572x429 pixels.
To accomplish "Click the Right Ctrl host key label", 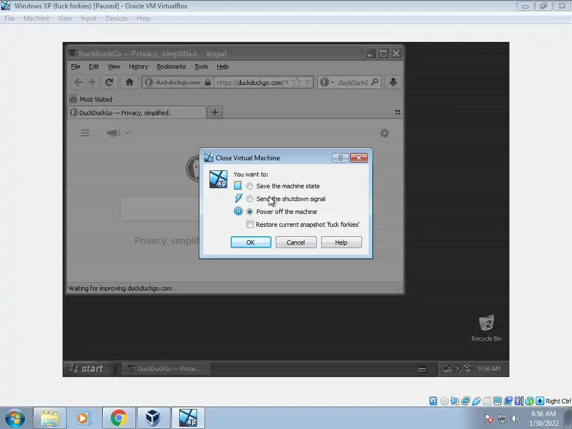I will [558, 401].
